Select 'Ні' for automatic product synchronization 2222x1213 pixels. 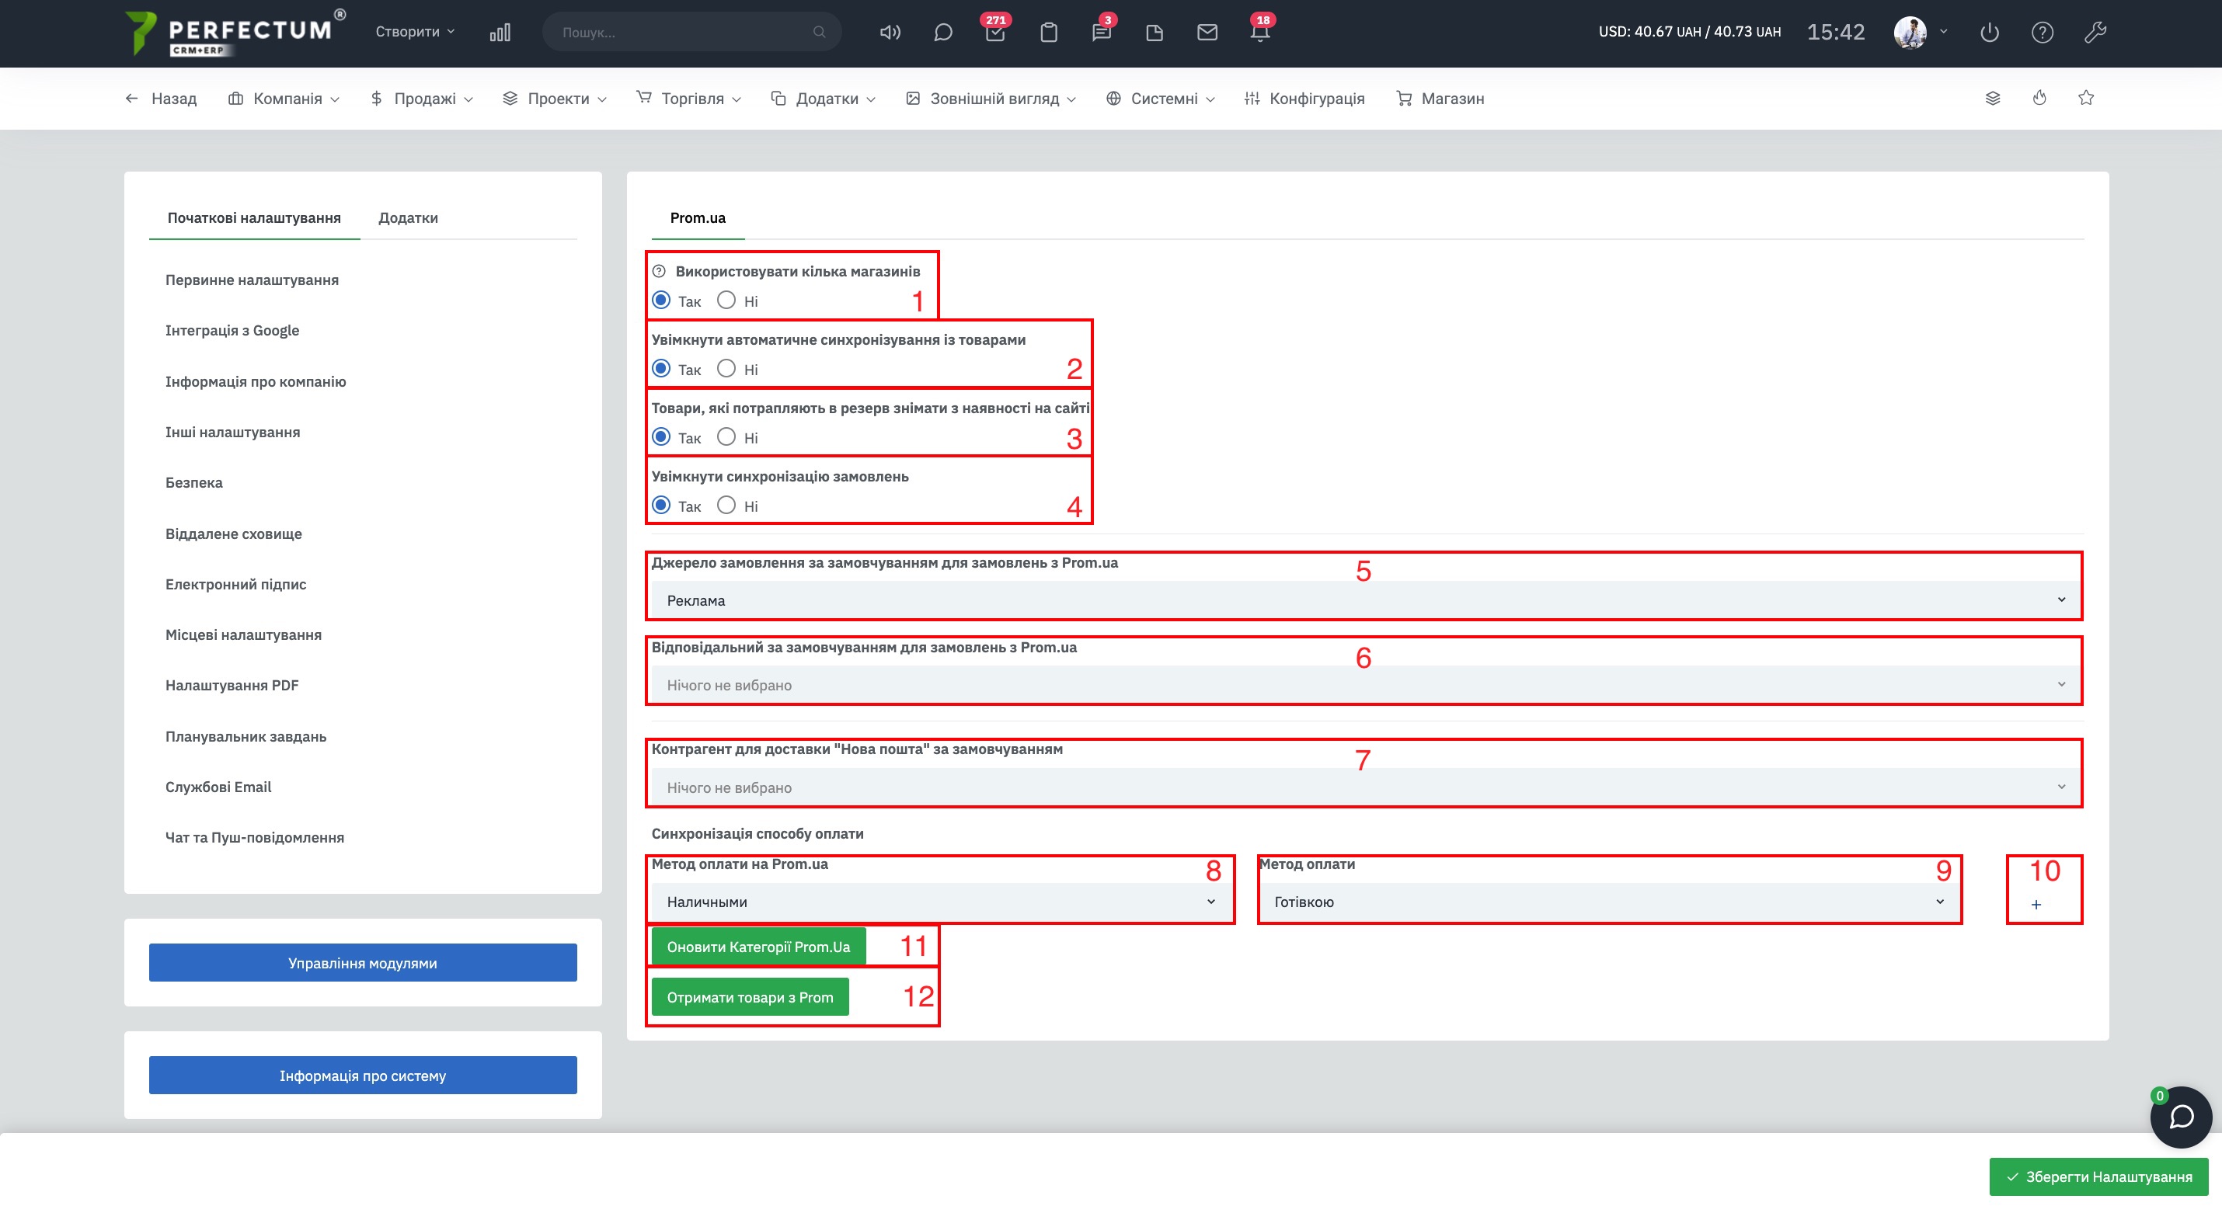pyautogui.click(x=726, y=368)
